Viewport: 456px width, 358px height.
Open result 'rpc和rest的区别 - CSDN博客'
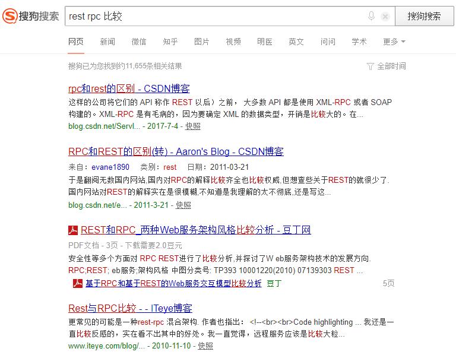click(129, 88)
